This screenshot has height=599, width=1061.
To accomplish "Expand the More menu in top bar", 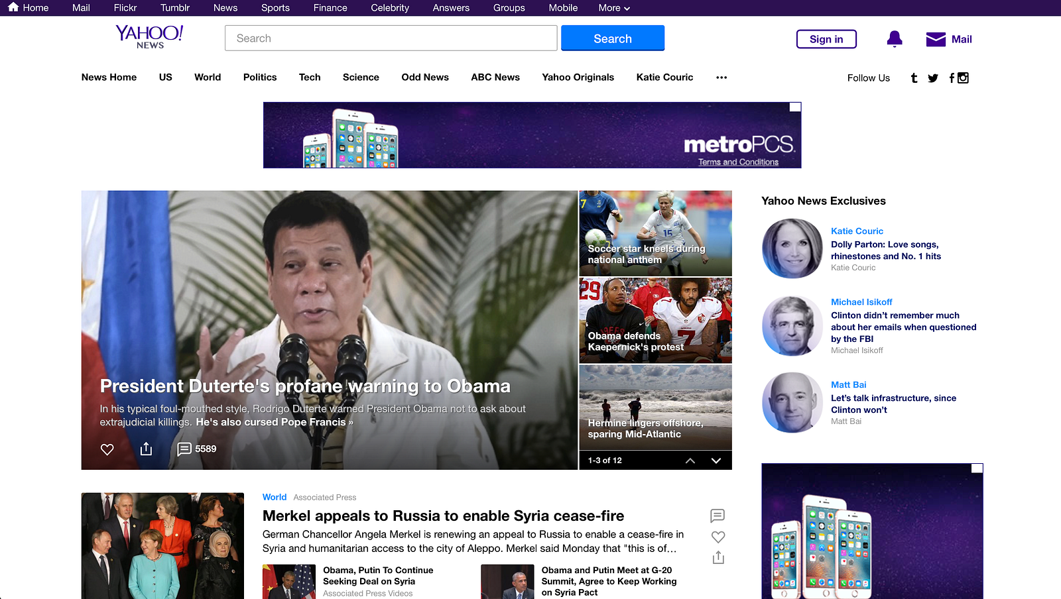I will (614, 8).
